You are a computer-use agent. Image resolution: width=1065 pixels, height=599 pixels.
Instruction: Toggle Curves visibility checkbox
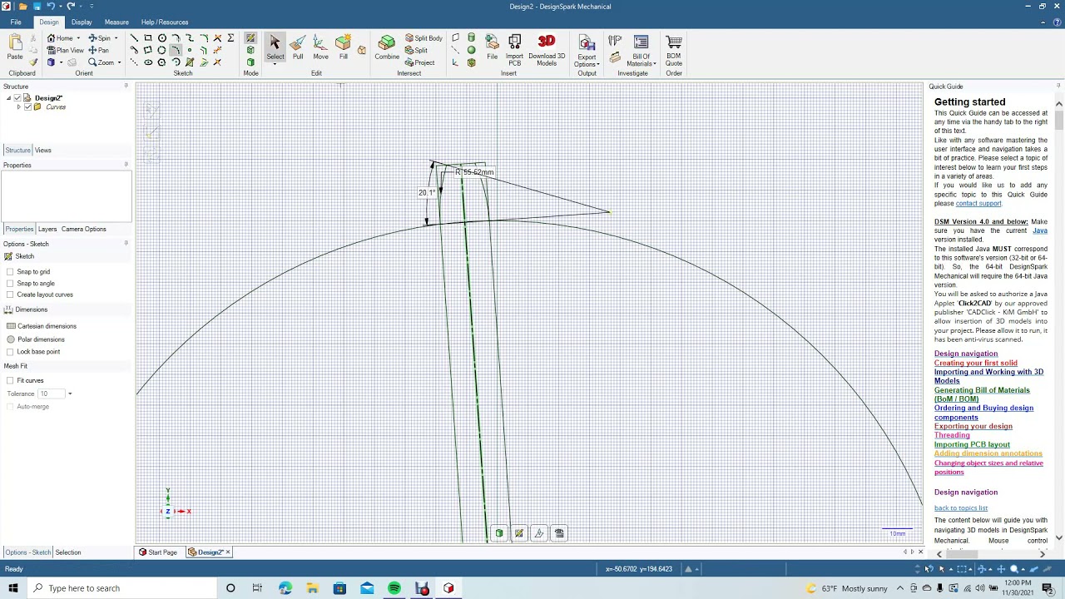coord(27,107)
